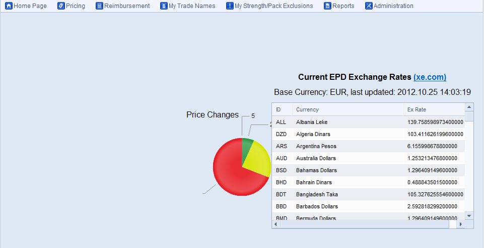Image resolution: width=484 pixels, height=248 pixels.
Task: Click the Ex Rate column header
Action: coord(417,109)
